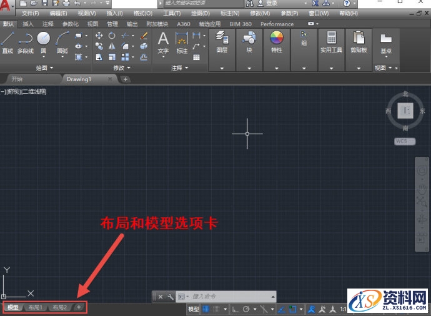Choose the Rectangle draw tool
This screenshot has height=316, width=431.
click(x=78, y=36)
